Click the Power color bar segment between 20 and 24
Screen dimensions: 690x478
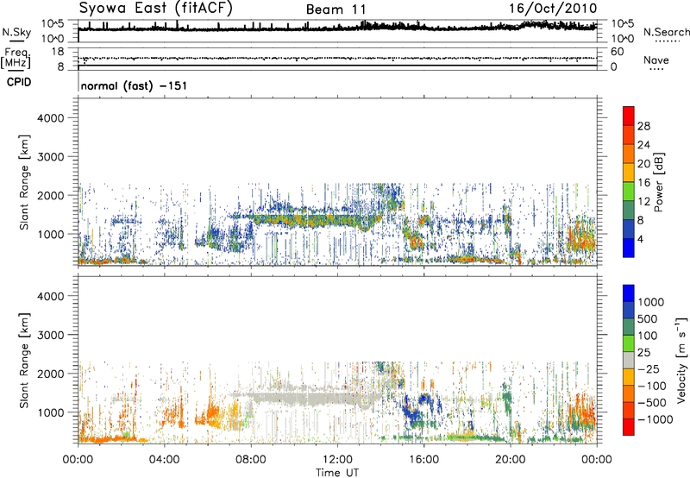(x=629, y=154)
